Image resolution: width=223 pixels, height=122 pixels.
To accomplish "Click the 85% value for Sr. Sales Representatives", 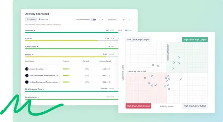I will (87, 82).
